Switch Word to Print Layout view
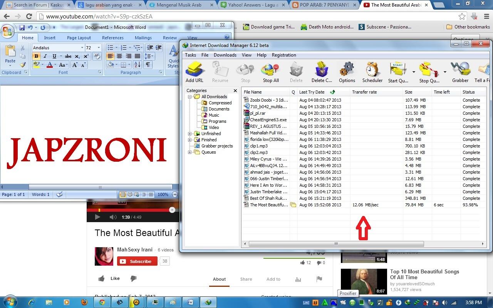The image size is (493, 308). point(123,194)
